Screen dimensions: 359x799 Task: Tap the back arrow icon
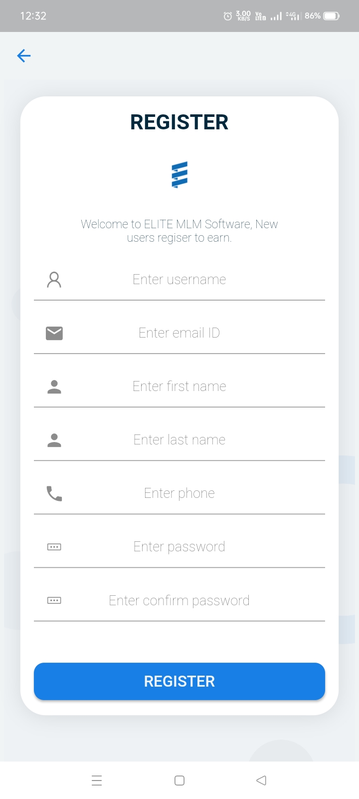24,55
